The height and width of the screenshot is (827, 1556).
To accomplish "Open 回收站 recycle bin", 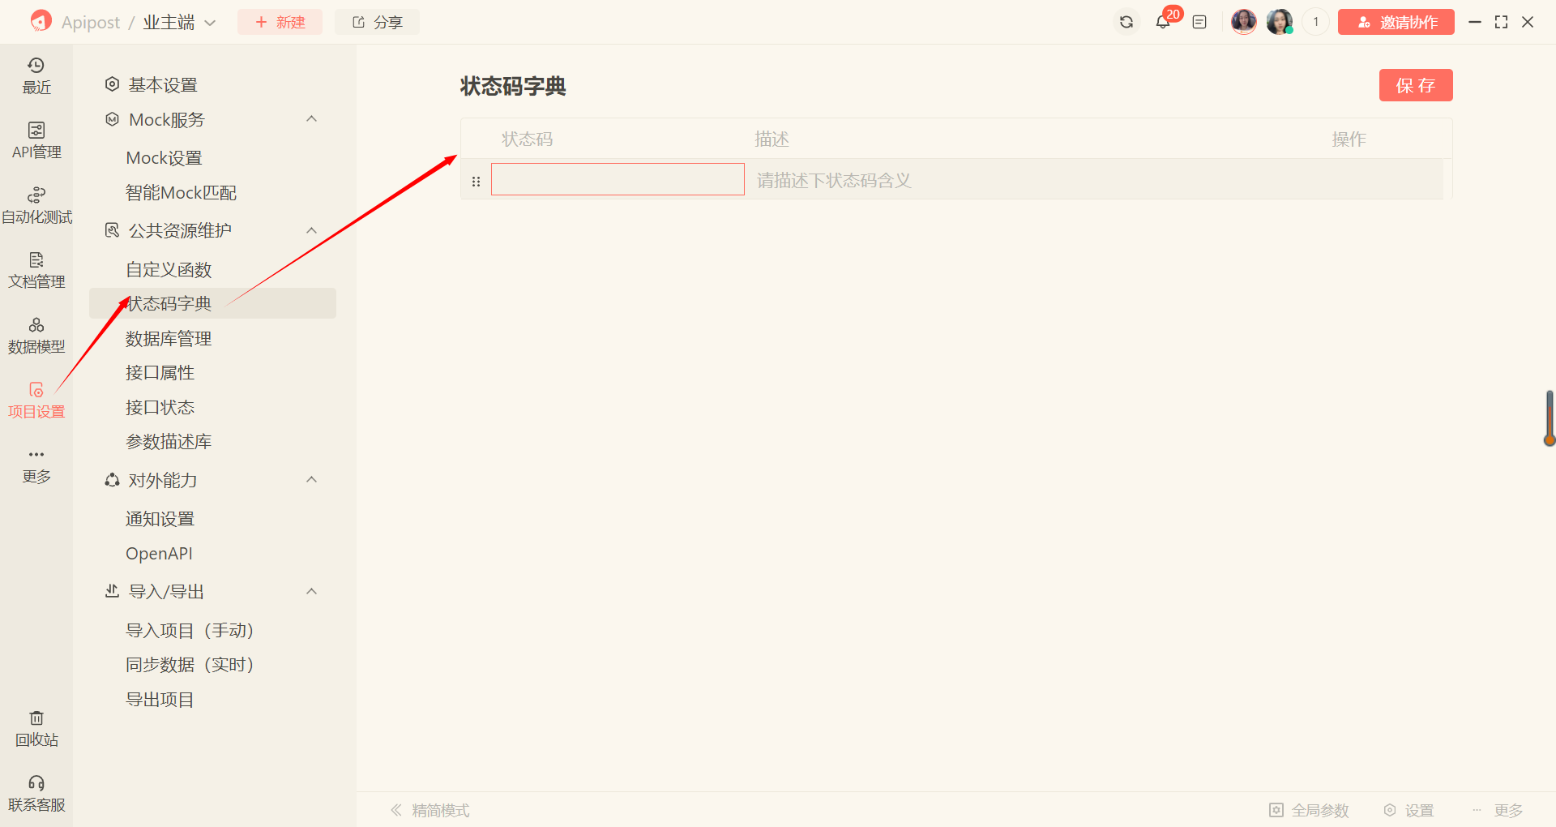I will coord(36,729).
